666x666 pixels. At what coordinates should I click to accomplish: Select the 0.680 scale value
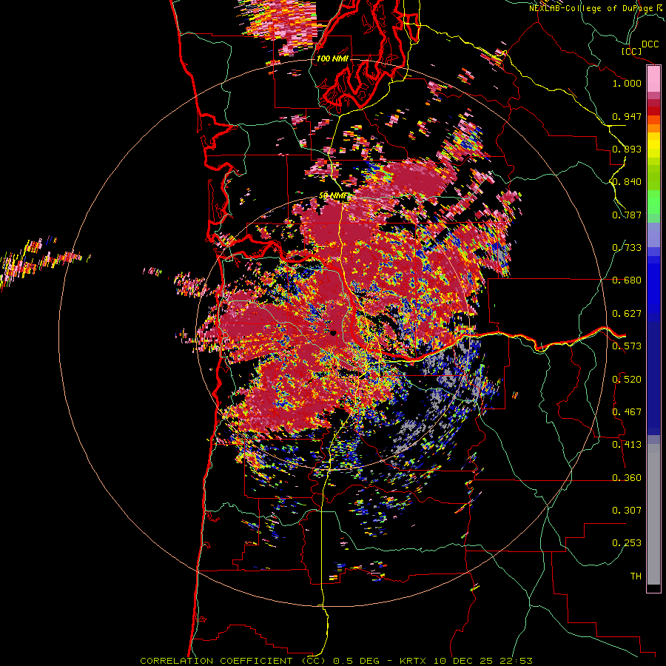coord(627,280)
